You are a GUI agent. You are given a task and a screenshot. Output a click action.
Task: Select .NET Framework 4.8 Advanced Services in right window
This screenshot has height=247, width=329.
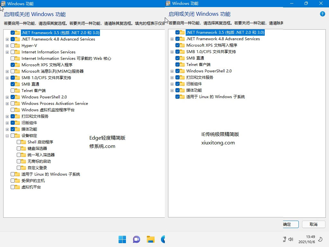pyautogui.click(x=223, y=39)
